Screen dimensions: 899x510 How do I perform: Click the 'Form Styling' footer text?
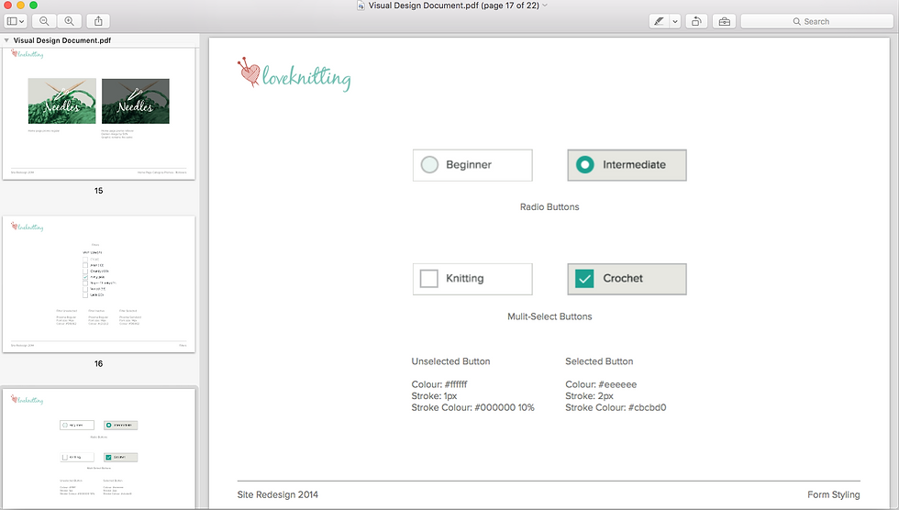(834, 494)
